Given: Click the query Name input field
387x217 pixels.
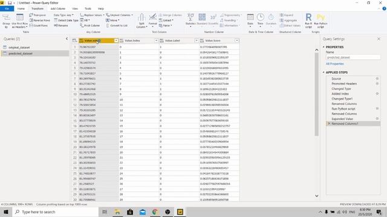Looking at the screenshot, I should 353,57.
